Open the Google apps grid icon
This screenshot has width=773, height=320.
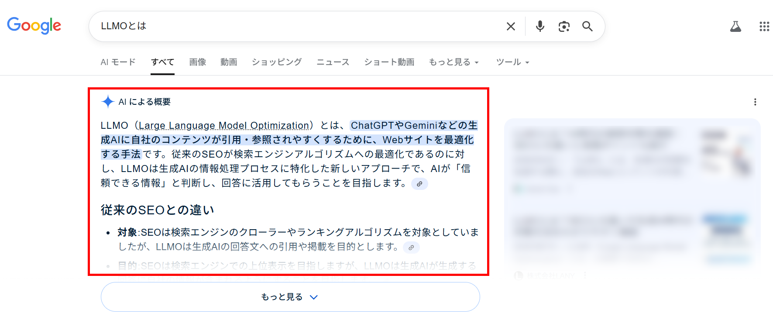point(764,27)
